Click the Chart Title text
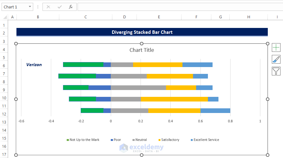Image resolution: width=283 pixels, height=158 pixels. 141,50
